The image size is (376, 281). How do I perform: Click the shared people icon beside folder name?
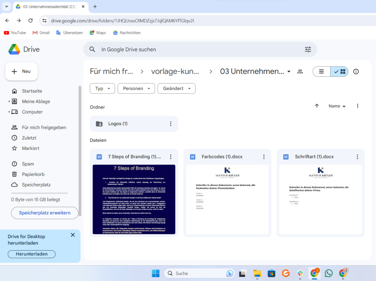click(300, 72)
